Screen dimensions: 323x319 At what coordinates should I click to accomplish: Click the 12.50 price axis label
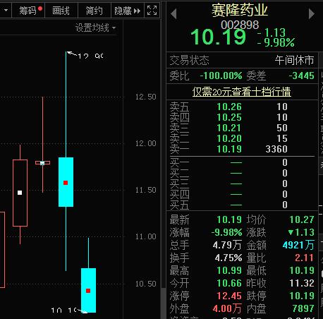(145, 97)
